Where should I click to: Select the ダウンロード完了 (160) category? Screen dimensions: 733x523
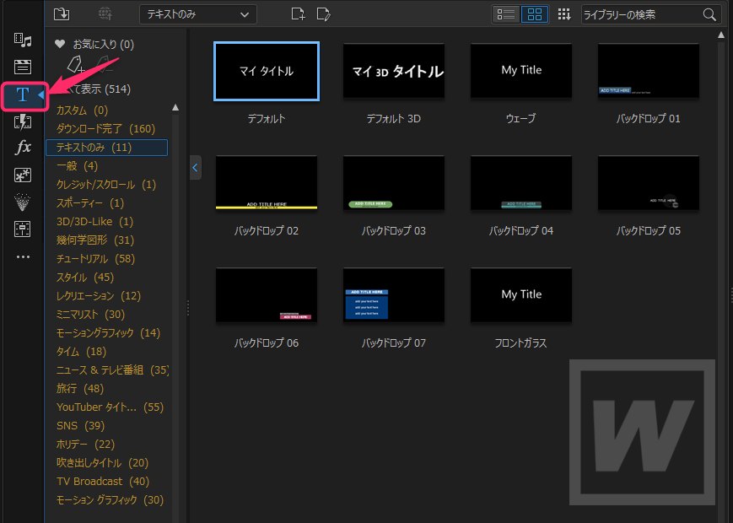coord(105,128)
